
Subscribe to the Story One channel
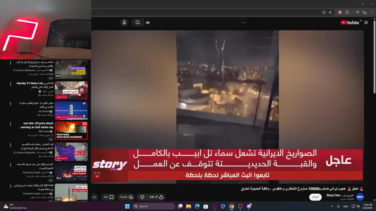coord(315,197)
